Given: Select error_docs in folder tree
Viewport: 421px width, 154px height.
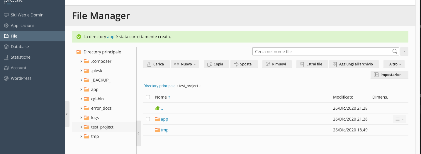Looking at the screenshot, I should 101,108.
